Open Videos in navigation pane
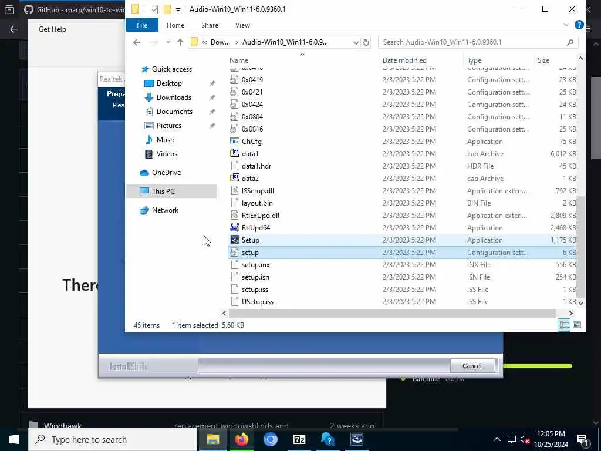Screen dimensions: 601x451 167,154
